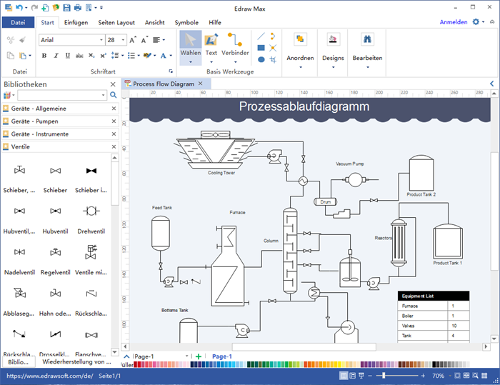Expand the font size 28 dropdown
Viewport: 500px width, 385px height.
[124, 40]
